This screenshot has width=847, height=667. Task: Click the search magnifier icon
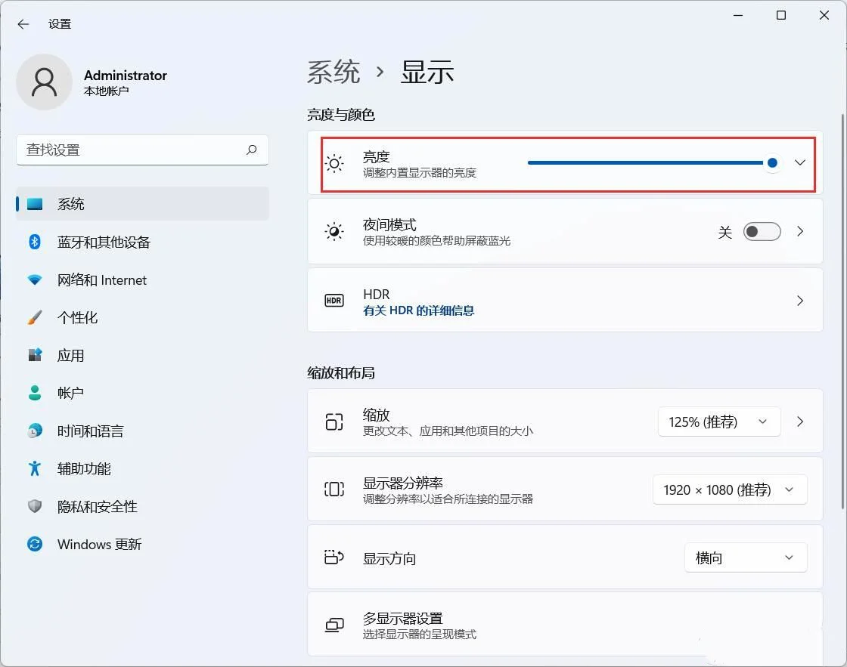(x=251, y=150)
